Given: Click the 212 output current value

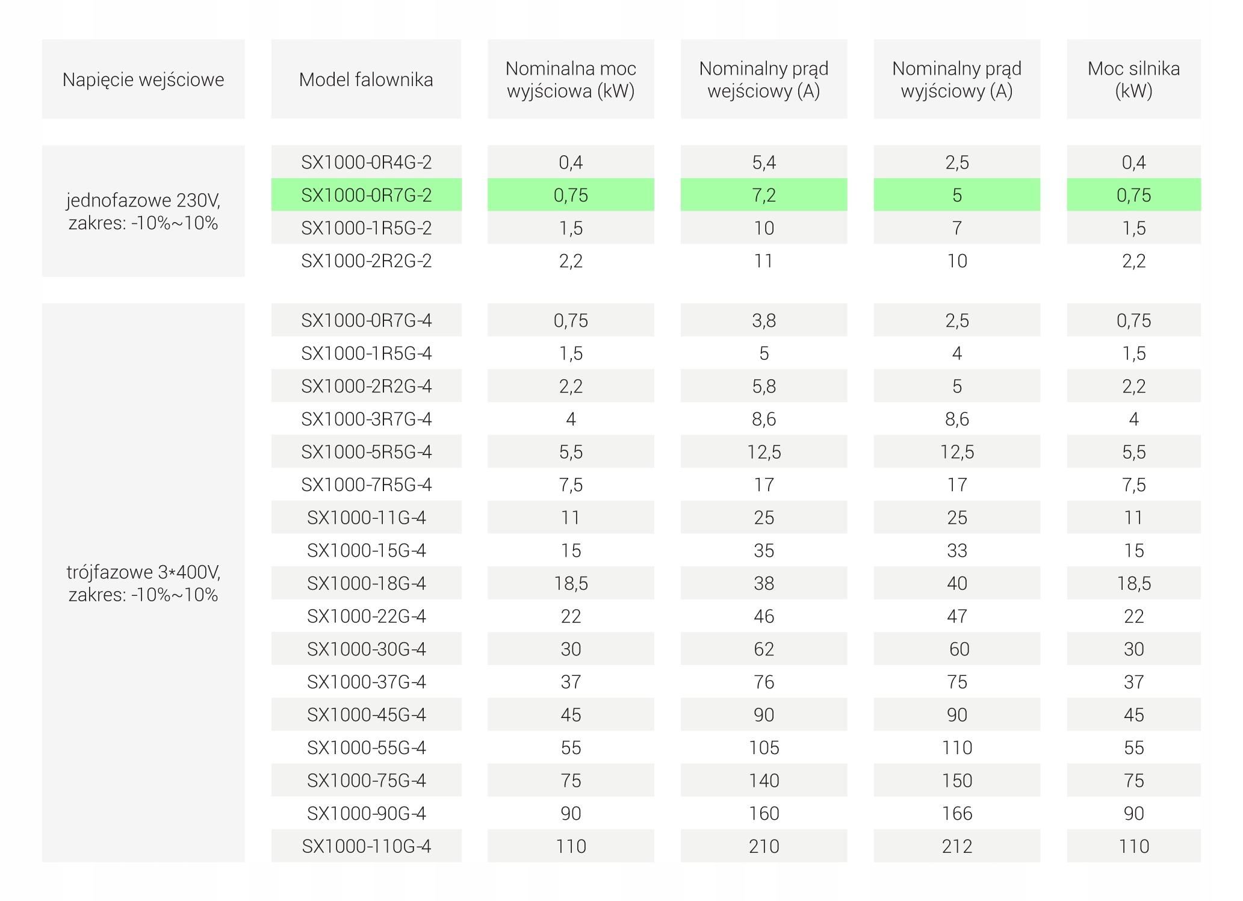Looking at the screenshot, I should (x=956, y=846).
